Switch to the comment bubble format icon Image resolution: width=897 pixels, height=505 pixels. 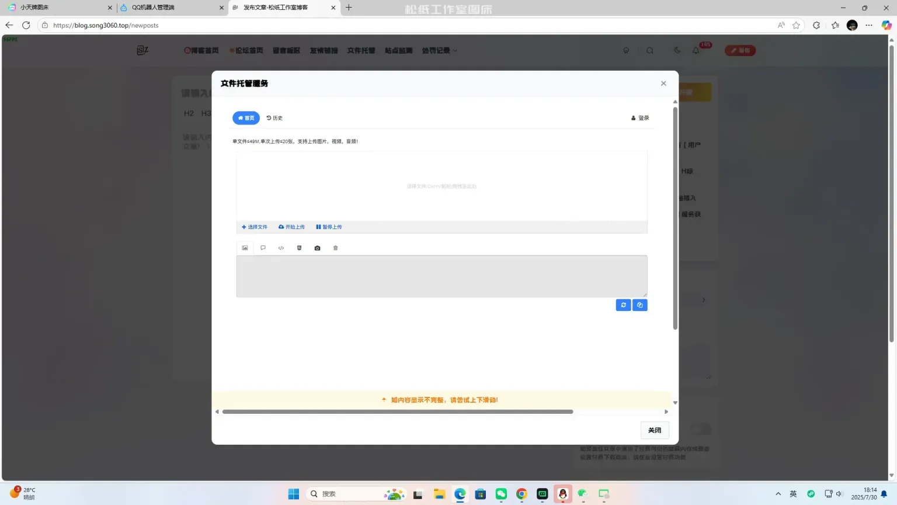click(263, 248)
